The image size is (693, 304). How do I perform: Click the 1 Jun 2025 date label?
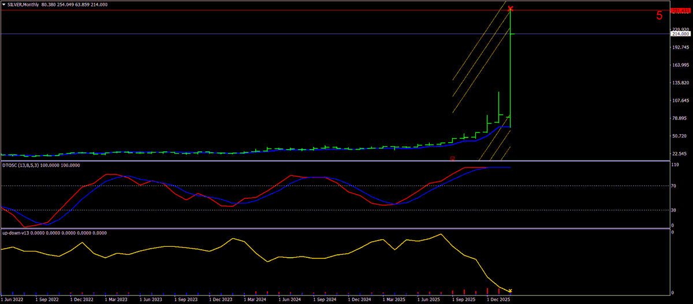coord(430,300)
